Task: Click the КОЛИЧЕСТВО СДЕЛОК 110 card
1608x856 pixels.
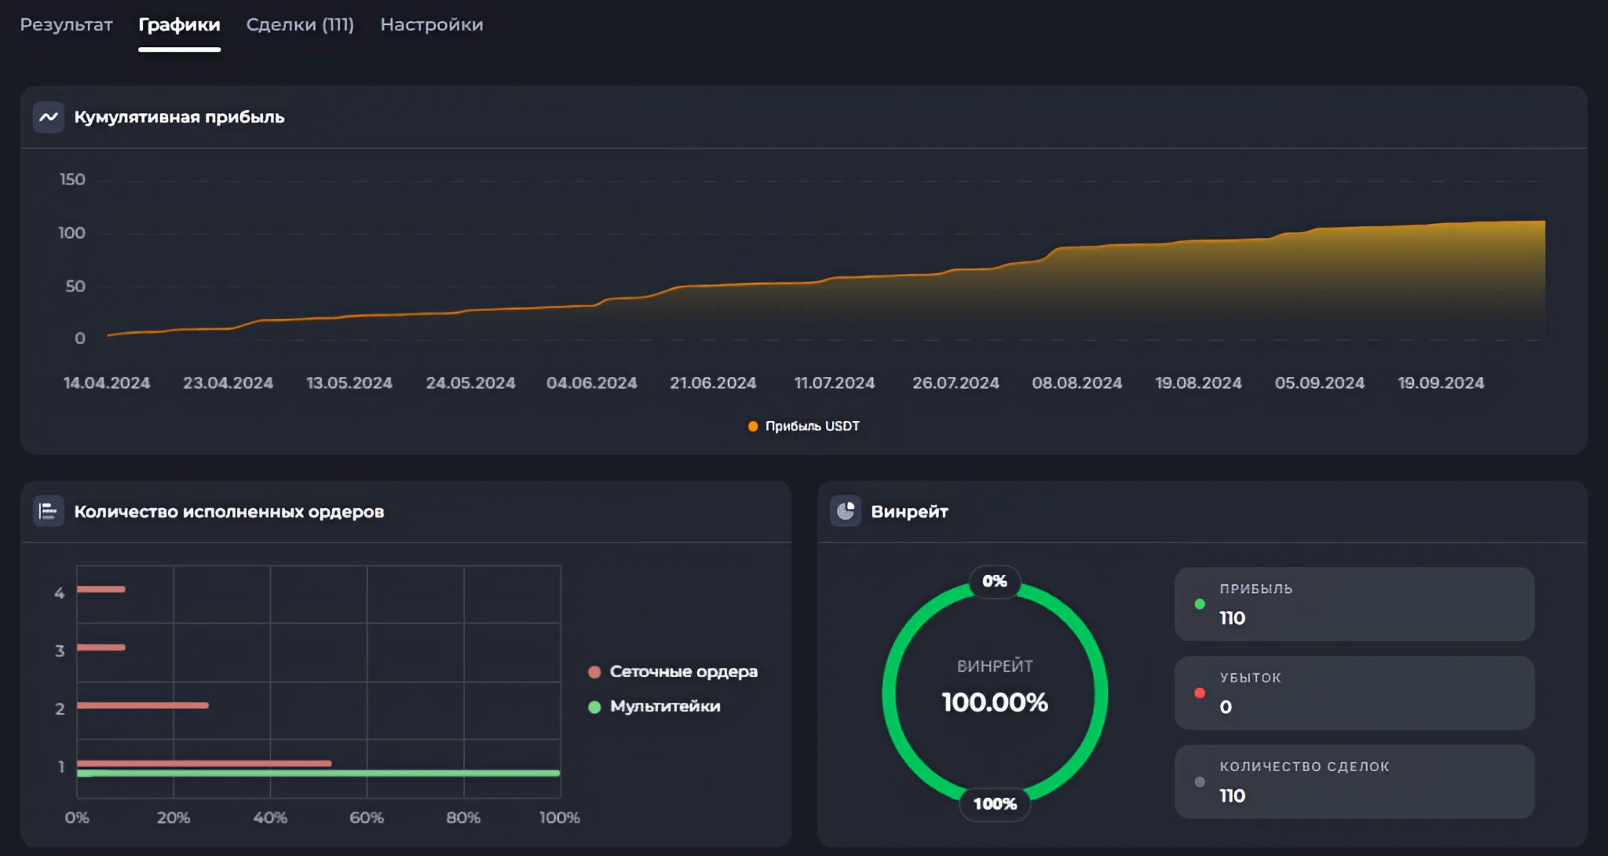Action: click(1354, 781)
